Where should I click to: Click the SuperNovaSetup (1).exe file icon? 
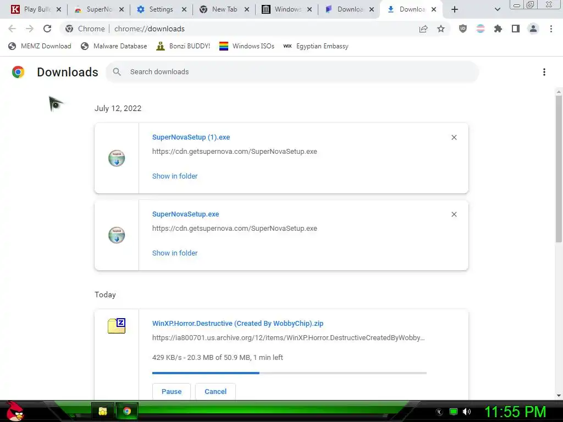coord(117,158)
